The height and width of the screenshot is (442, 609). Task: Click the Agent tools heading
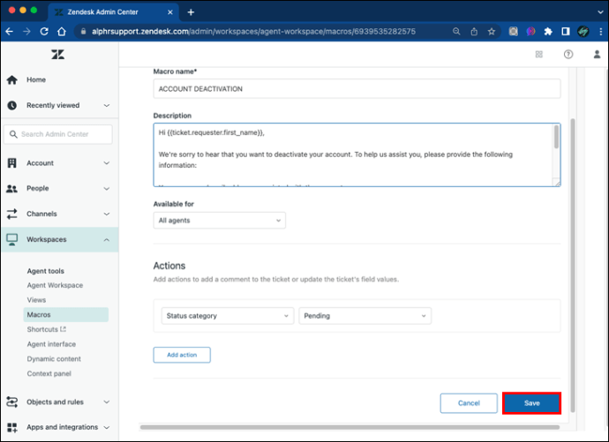[45, 271]
